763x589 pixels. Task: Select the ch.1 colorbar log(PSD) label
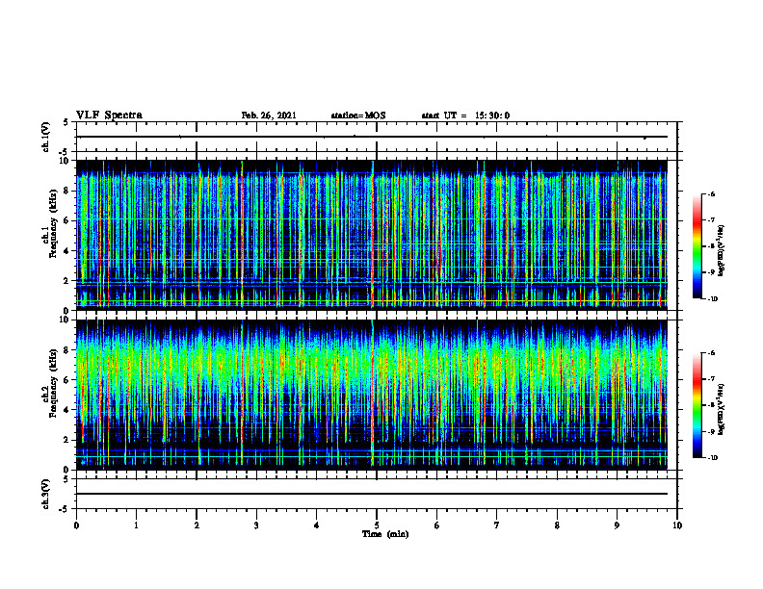click(x=722, y=250)
